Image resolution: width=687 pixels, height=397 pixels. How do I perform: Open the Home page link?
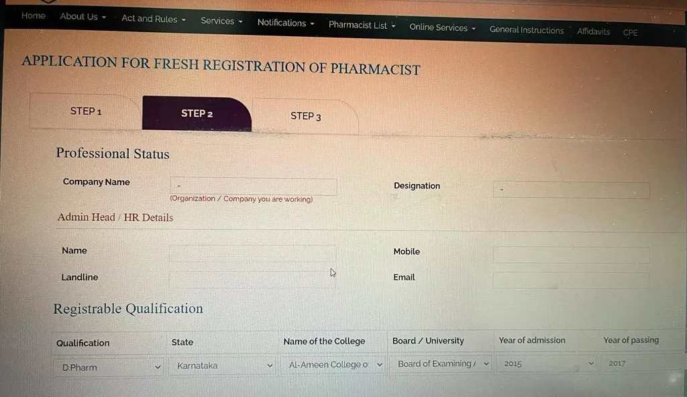point(34,16)
